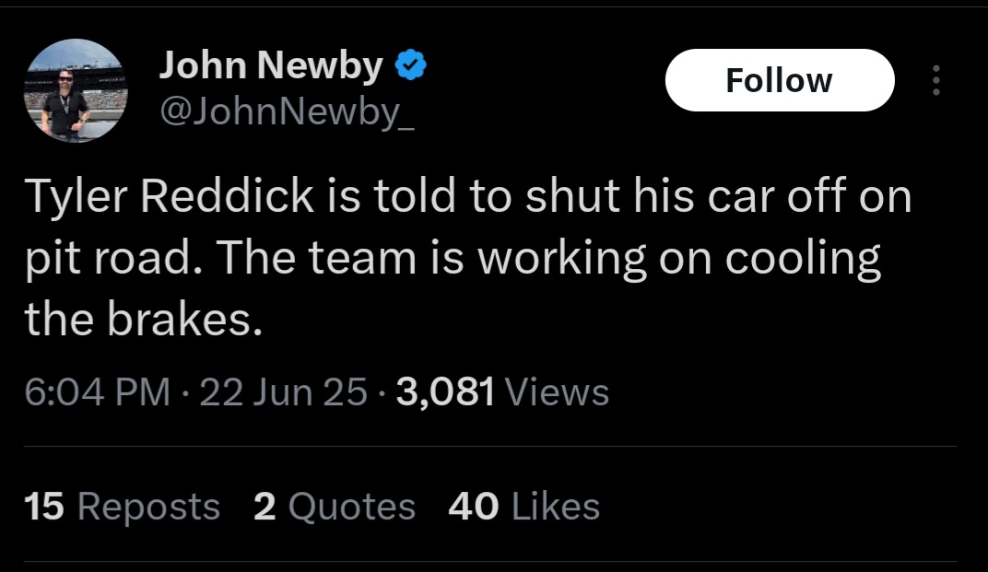Click the 6:04 PM timestamp
The height and width of the screenshot is (572, 988).
pyautogui.click(x=97, y=391)
